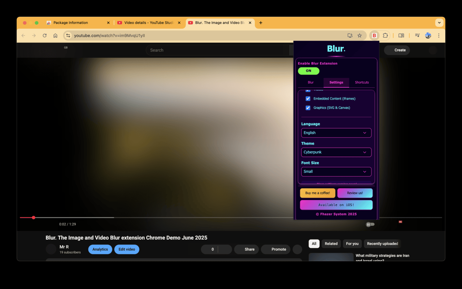The width and height of the screenshot is (462, 289).
Task: Switch to Video details YouTube Studio tab
Action: [x=149, y=23]
